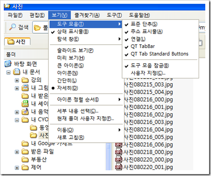Expand the 제어 folder node

coord(17,167)
